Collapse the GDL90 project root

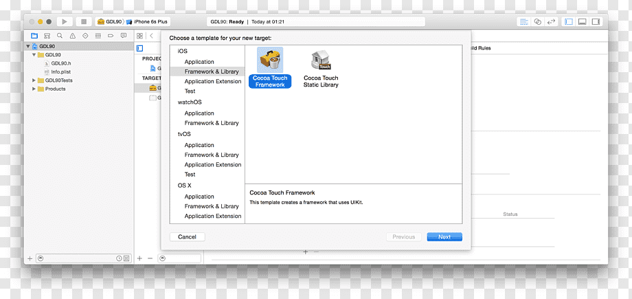(28, 47)
